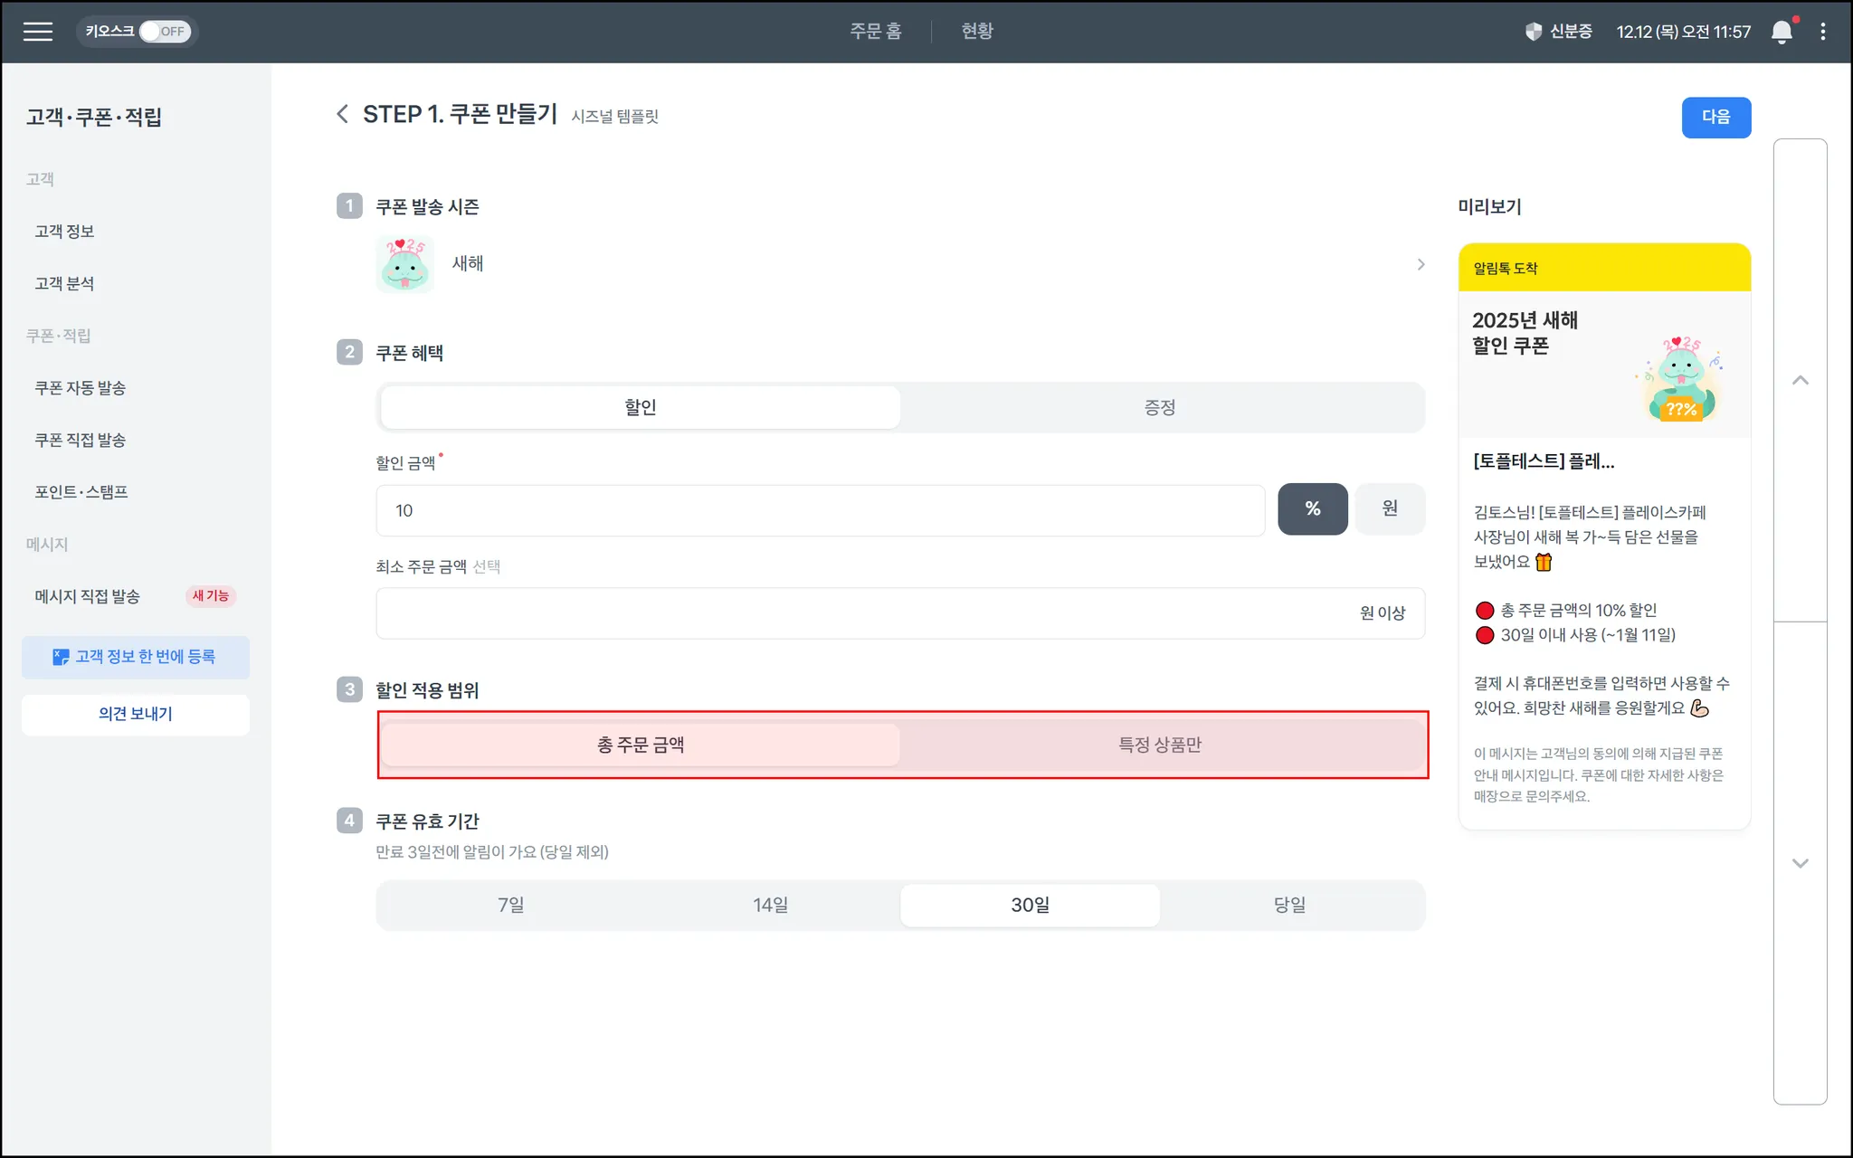Toggle the 키오스크 OFF switch
This screenshot has width=1853, height=1158.
tap(164, 32)
